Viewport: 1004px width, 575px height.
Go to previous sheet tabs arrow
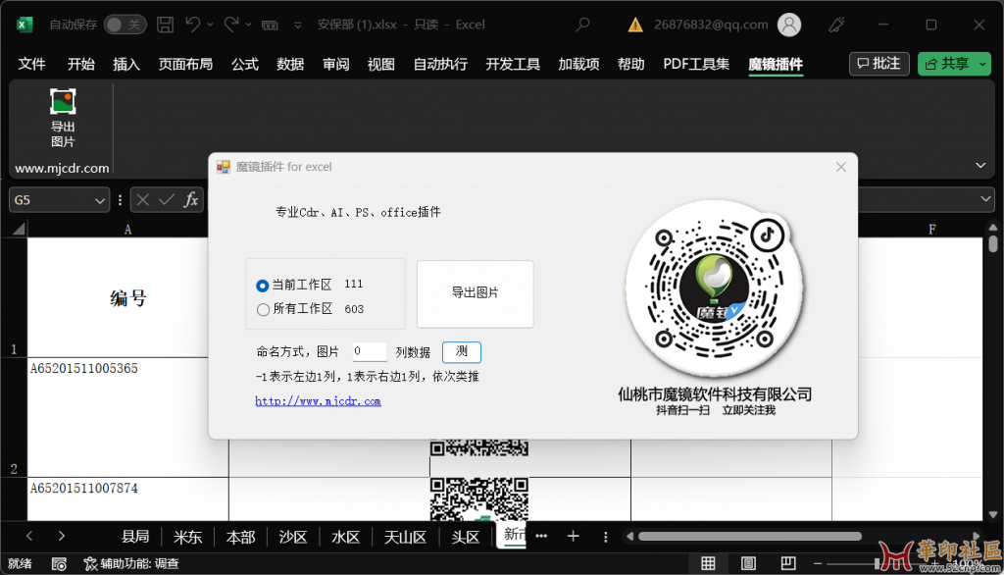28,536
